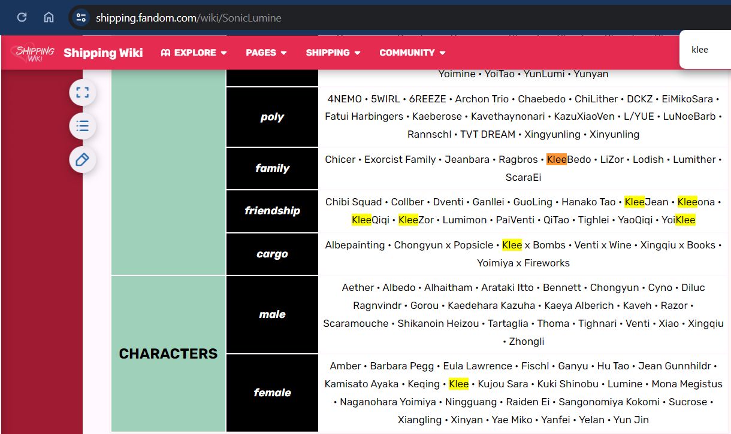
Task: Open the Chibi Squad link
Action: click(354, 202)
